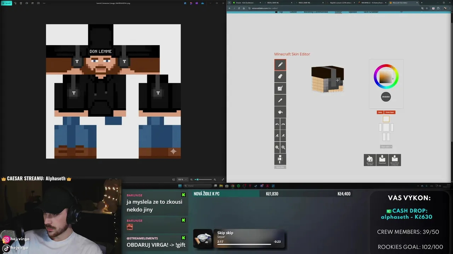Click the browser reload button
This screenshot has height=254, width=453.
tap(239, 8)
